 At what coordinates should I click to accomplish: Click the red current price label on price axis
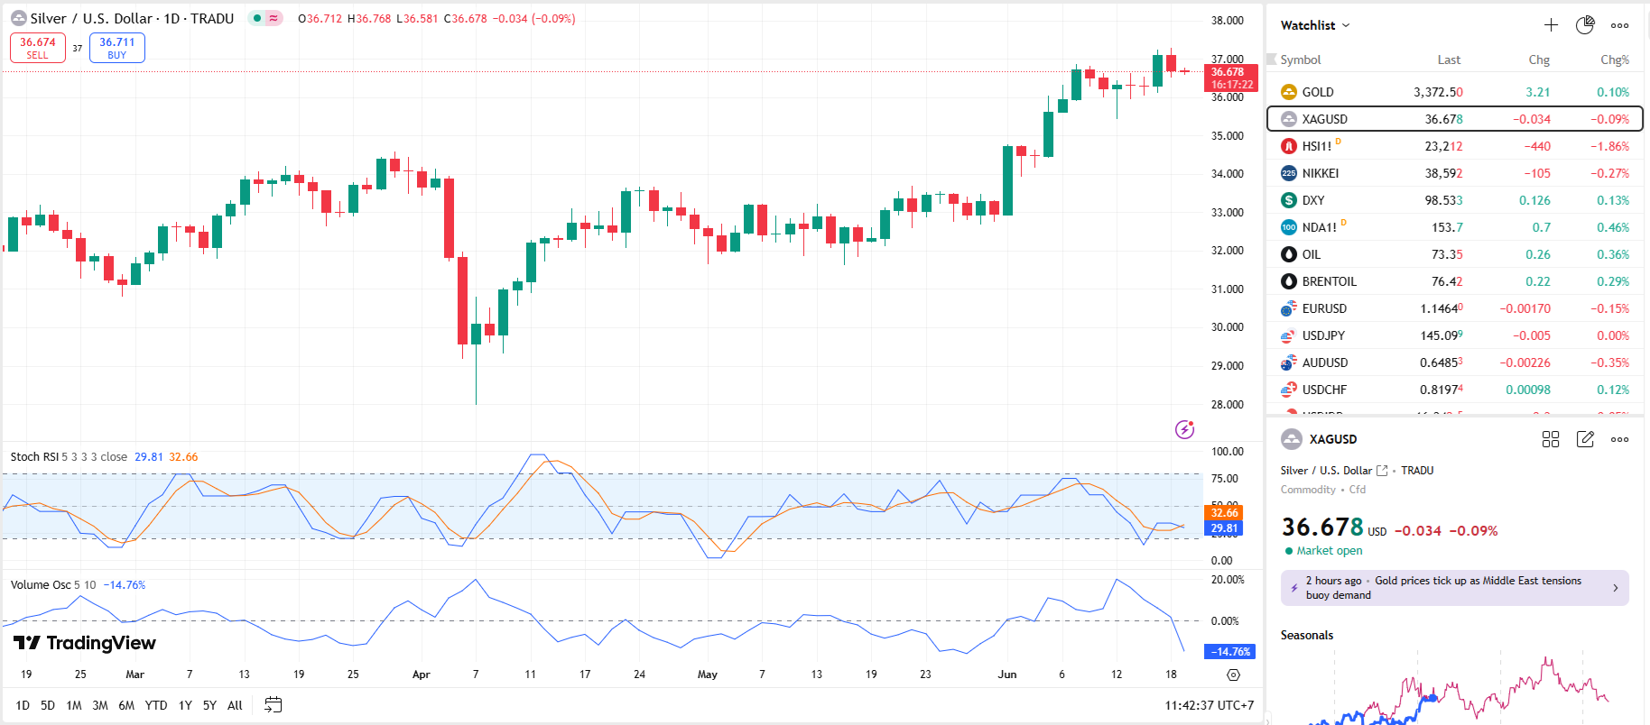tap(1228, 78)
